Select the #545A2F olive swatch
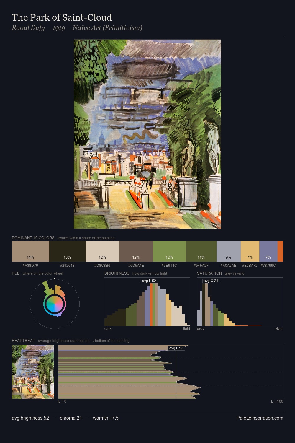Screen dimensions: 295x443 (x=201, y=251)
